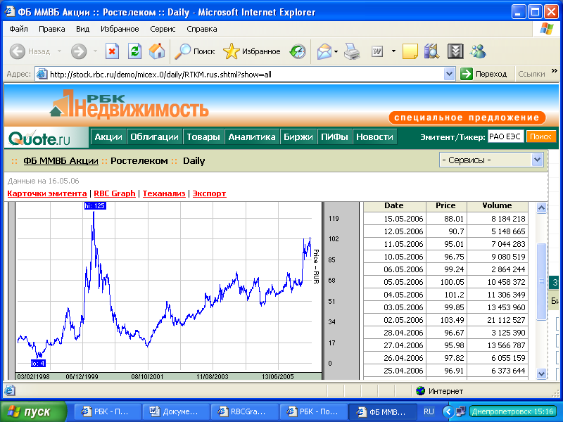The height and width of the screenshot is (422, 563).
Task: Click the download arrows toolbar icon
Action: [455, 51]
